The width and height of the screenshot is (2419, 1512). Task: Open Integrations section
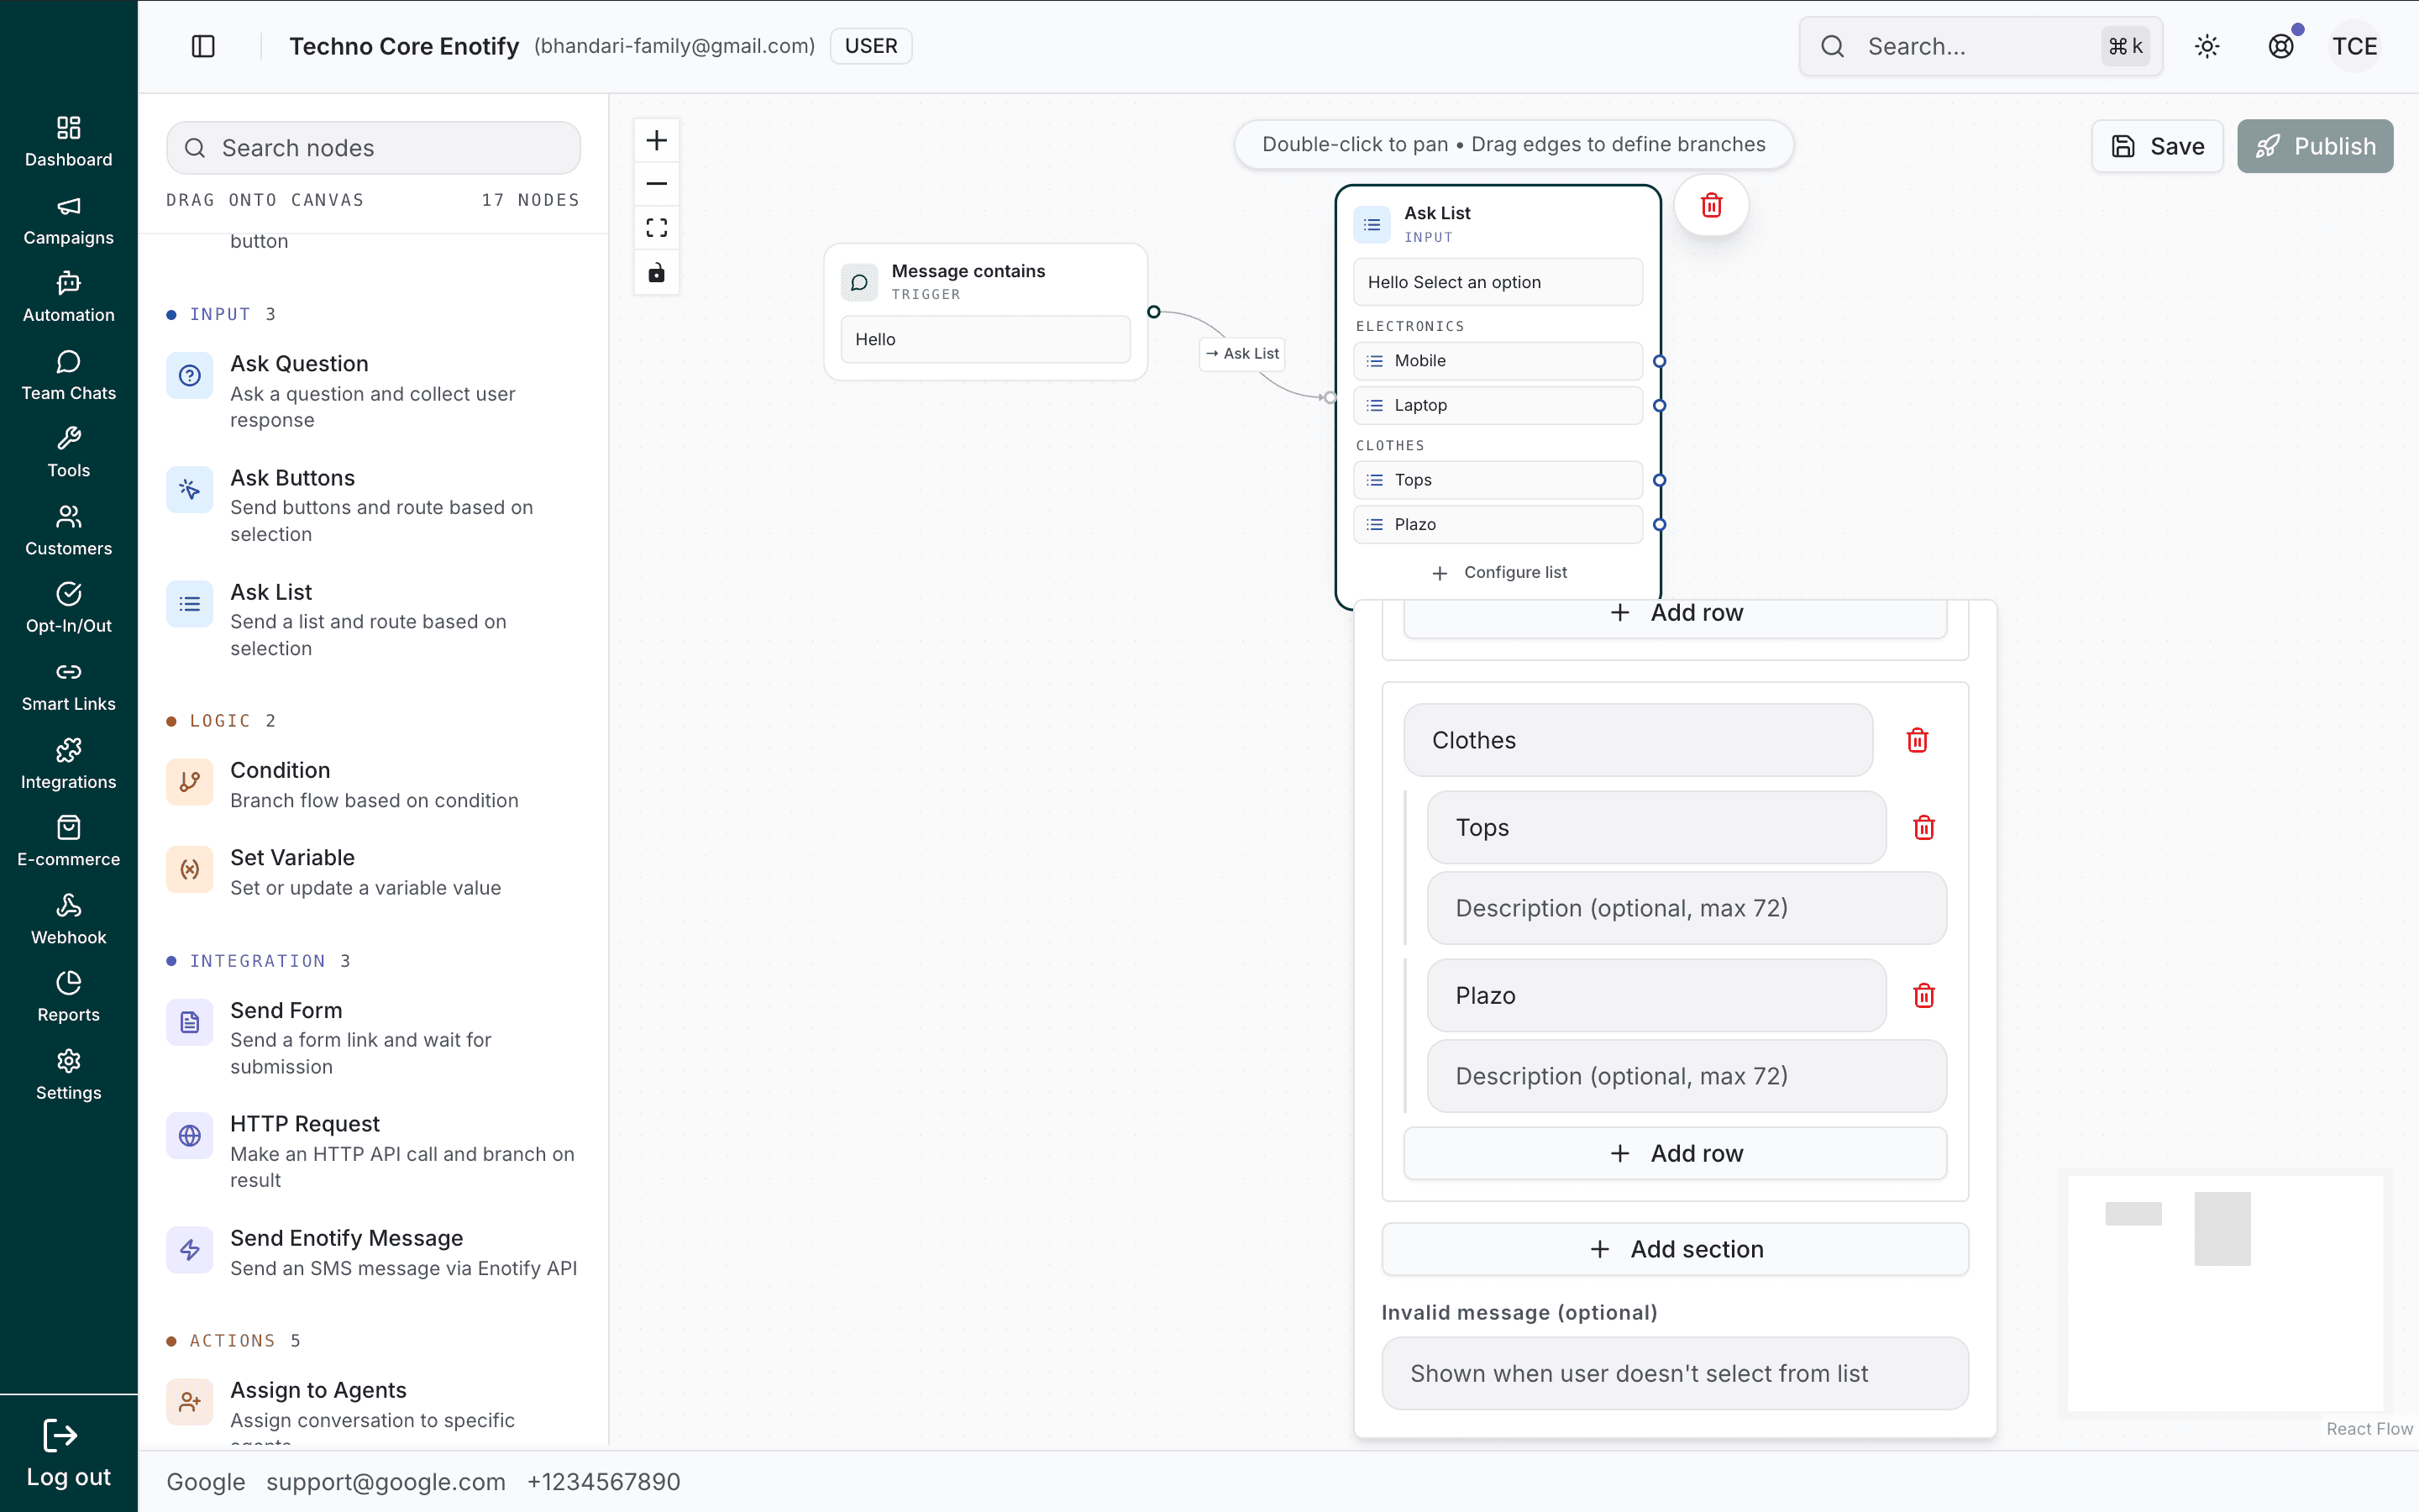(68, 764)
